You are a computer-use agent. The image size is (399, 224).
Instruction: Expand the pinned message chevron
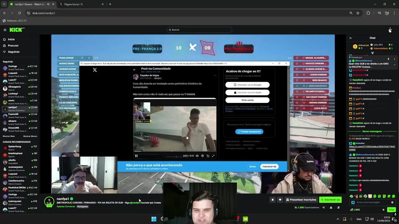(x=395, y=65)
